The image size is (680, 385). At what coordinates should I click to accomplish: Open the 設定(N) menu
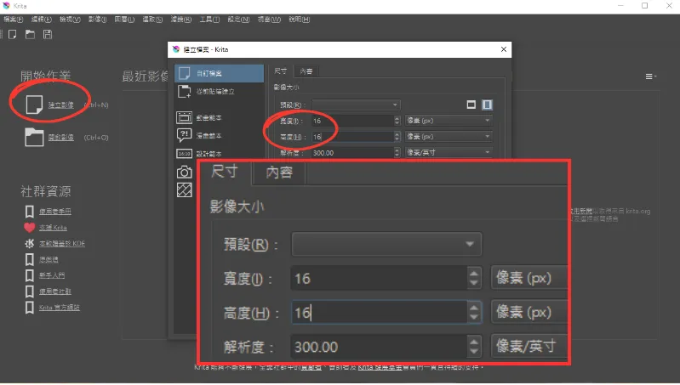247,18
